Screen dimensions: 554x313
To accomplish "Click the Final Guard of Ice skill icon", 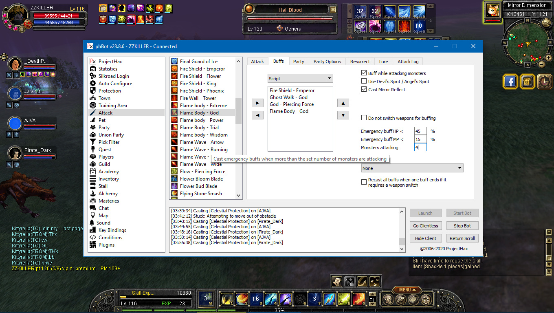I will [174, 62].
